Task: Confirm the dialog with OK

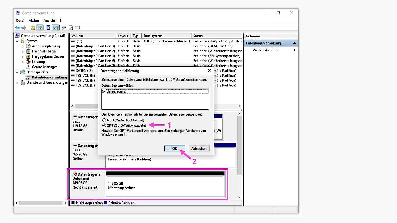Action: pyautogui.click(x=175, y=149)
